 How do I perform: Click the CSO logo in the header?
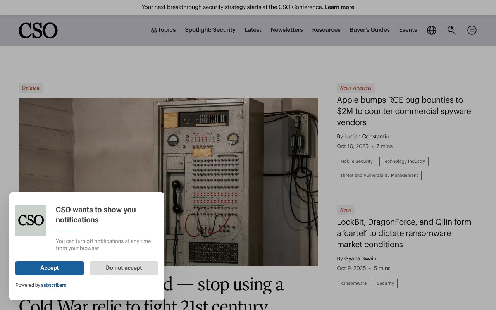click(x=38, y=30)
